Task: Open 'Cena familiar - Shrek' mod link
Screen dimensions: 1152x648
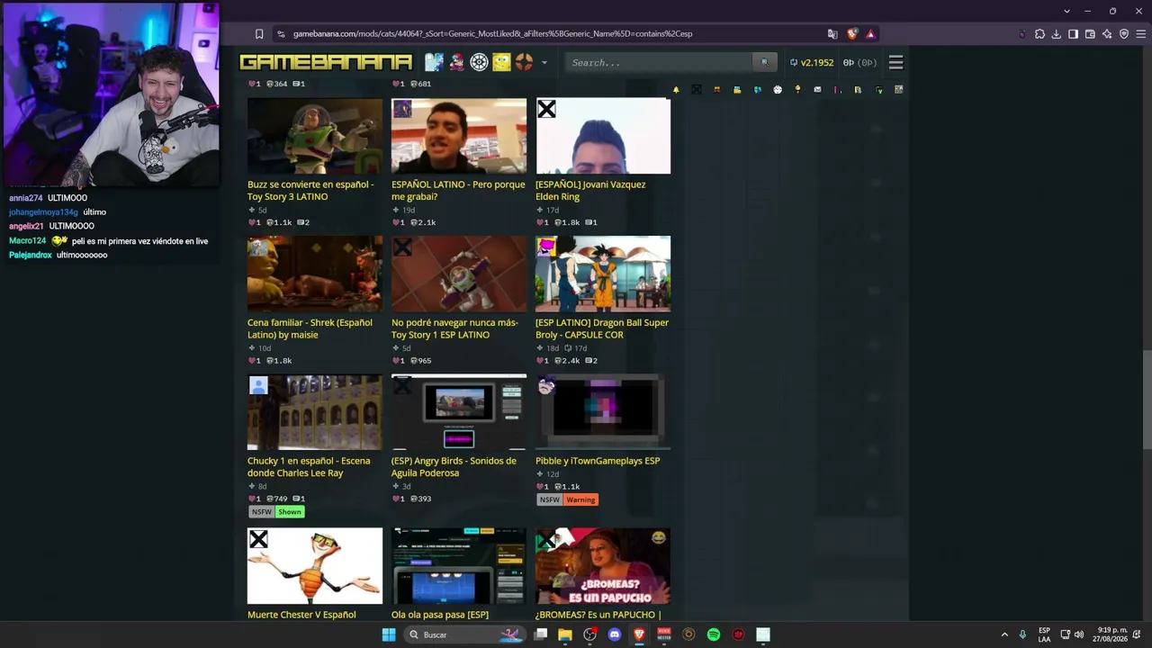Action: click(310, 328)
